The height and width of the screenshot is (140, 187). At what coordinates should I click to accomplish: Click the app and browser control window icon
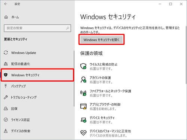click(x=83, y=106)
